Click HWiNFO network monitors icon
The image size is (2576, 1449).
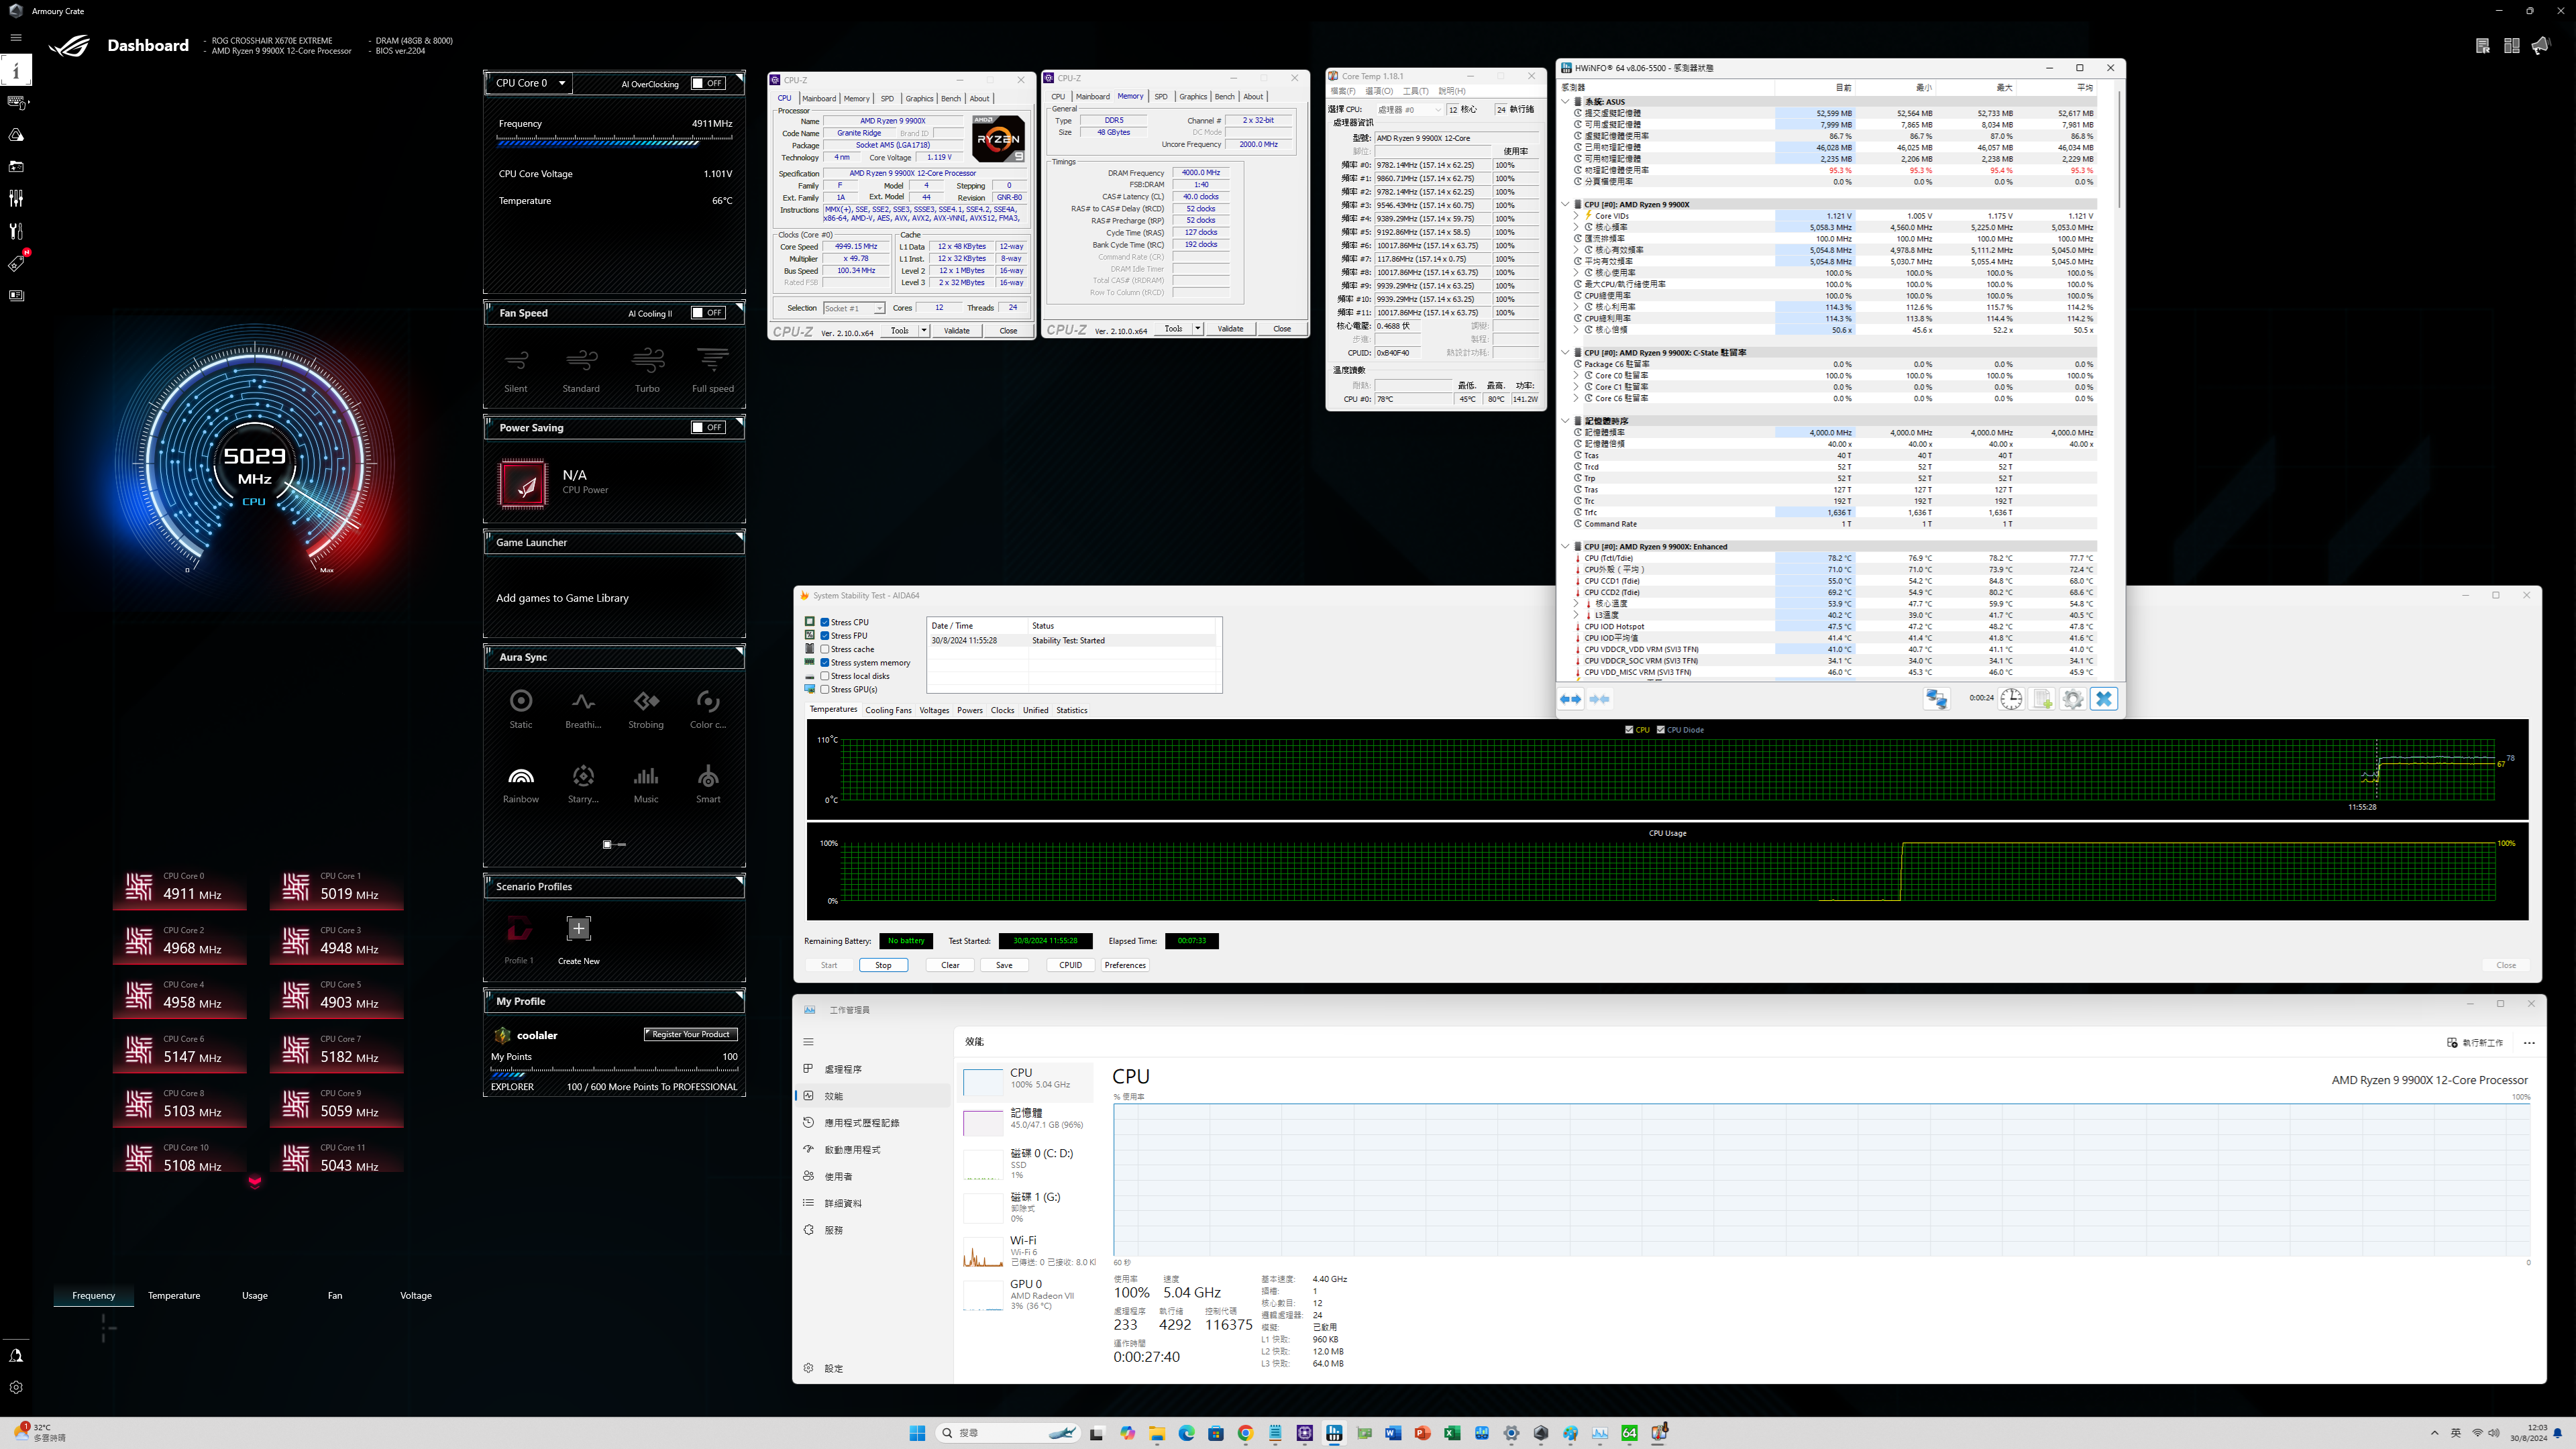[1937, 699]
